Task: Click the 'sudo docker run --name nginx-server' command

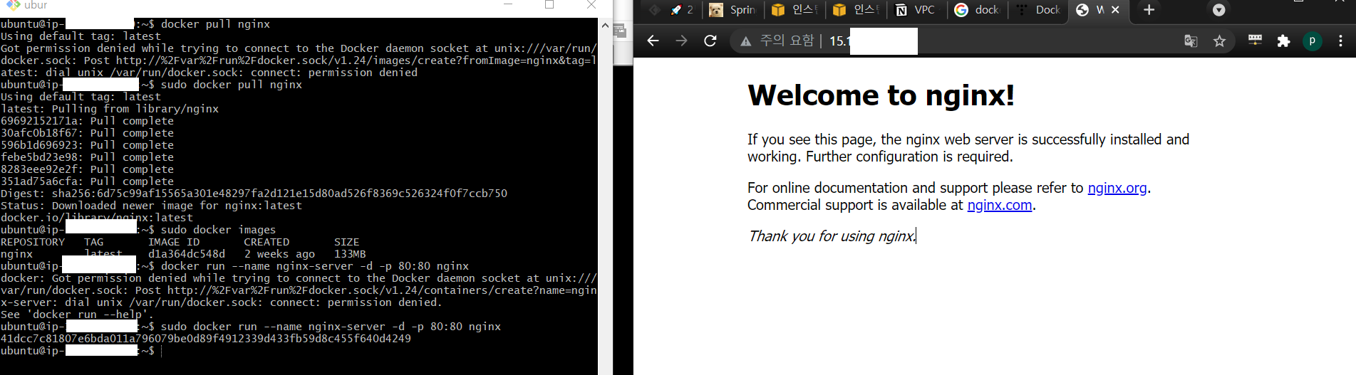Action: coord(331,327)
